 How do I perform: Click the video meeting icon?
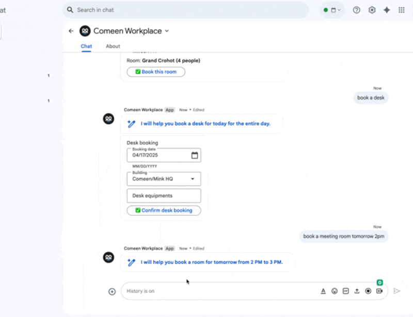click(379, 291)
